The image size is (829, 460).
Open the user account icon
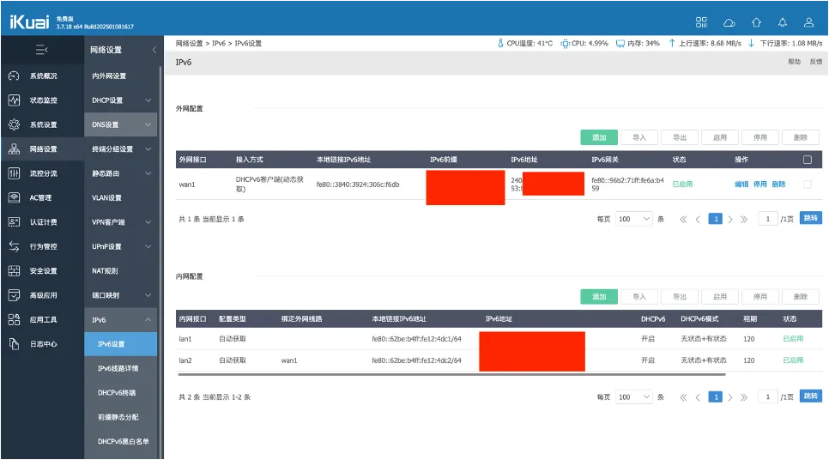pos(809,22)
